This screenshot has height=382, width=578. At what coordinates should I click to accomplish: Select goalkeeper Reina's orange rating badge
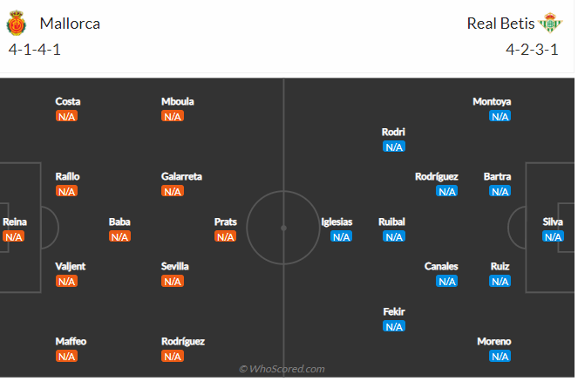pos(14,236)
